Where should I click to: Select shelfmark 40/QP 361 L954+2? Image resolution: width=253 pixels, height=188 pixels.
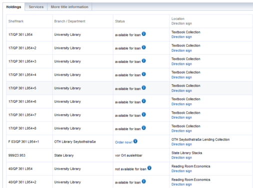(x=22, y=182)
